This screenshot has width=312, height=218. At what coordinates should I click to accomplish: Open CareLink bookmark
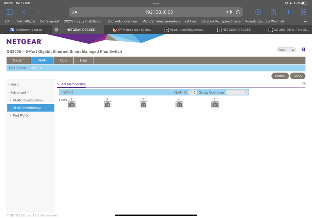pyautogui.click(x=221, y=21)
